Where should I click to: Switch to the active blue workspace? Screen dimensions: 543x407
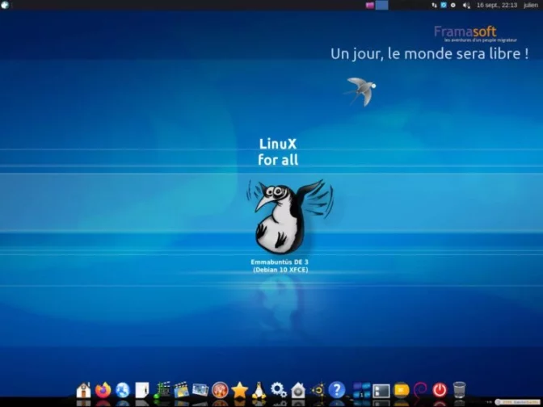[382, 5]
